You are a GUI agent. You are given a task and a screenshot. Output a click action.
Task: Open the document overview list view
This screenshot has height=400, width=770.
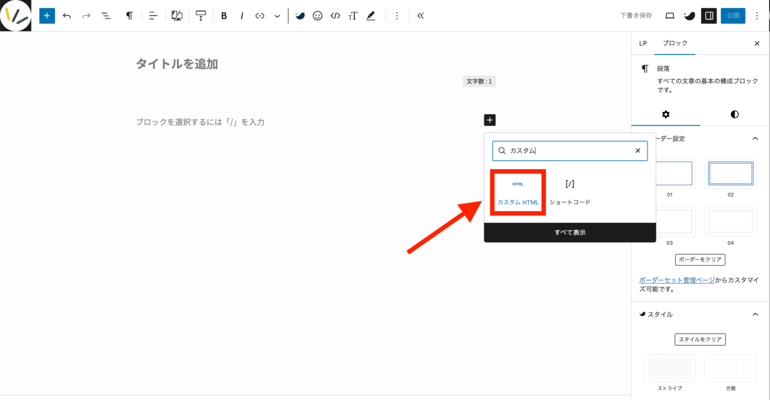pos(106,15)
